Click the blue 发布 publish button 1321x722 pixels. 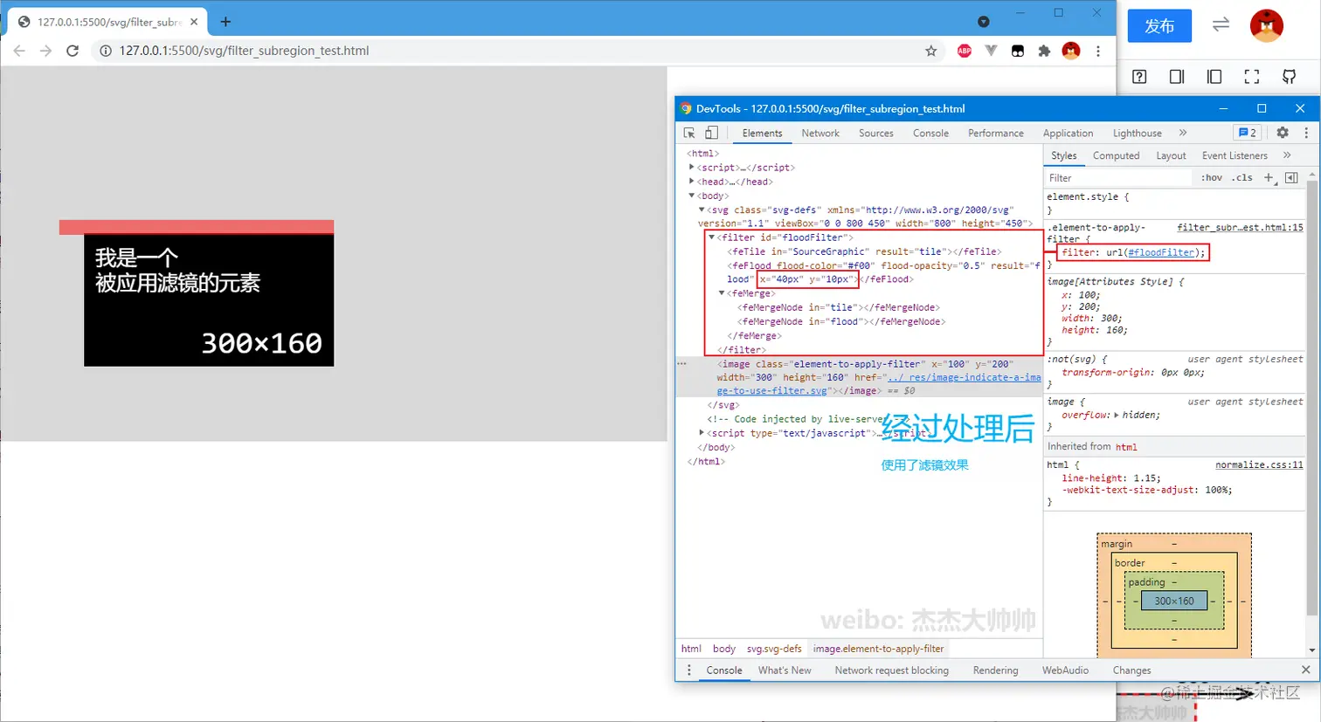tap(1159, 26)
